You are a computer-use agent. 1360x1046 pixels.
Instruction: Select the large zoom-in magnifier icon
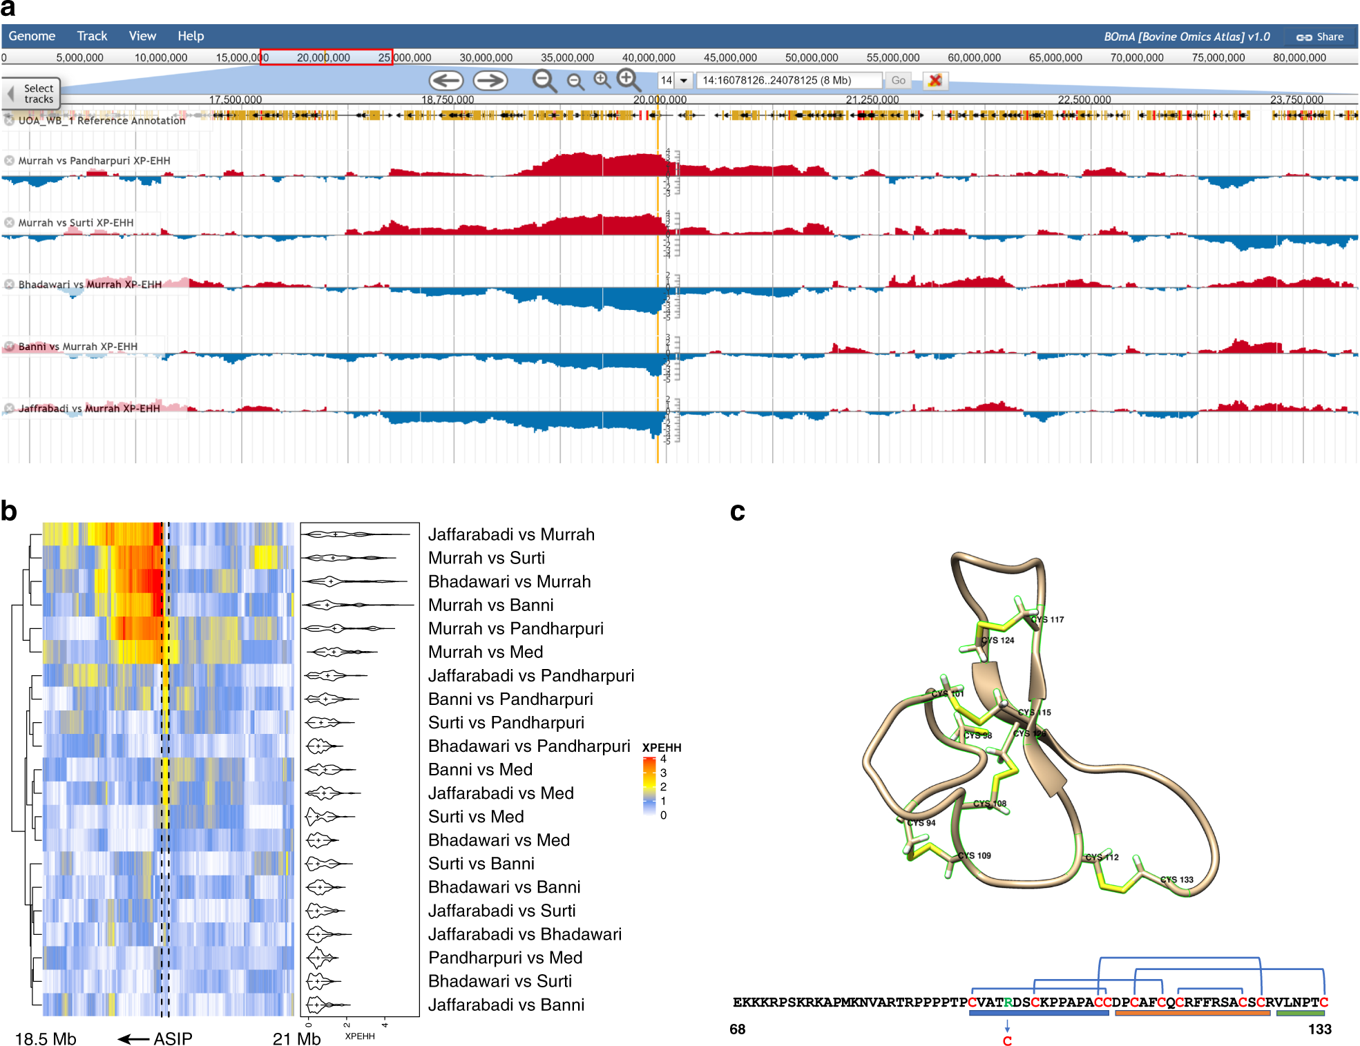coord(627,80)
